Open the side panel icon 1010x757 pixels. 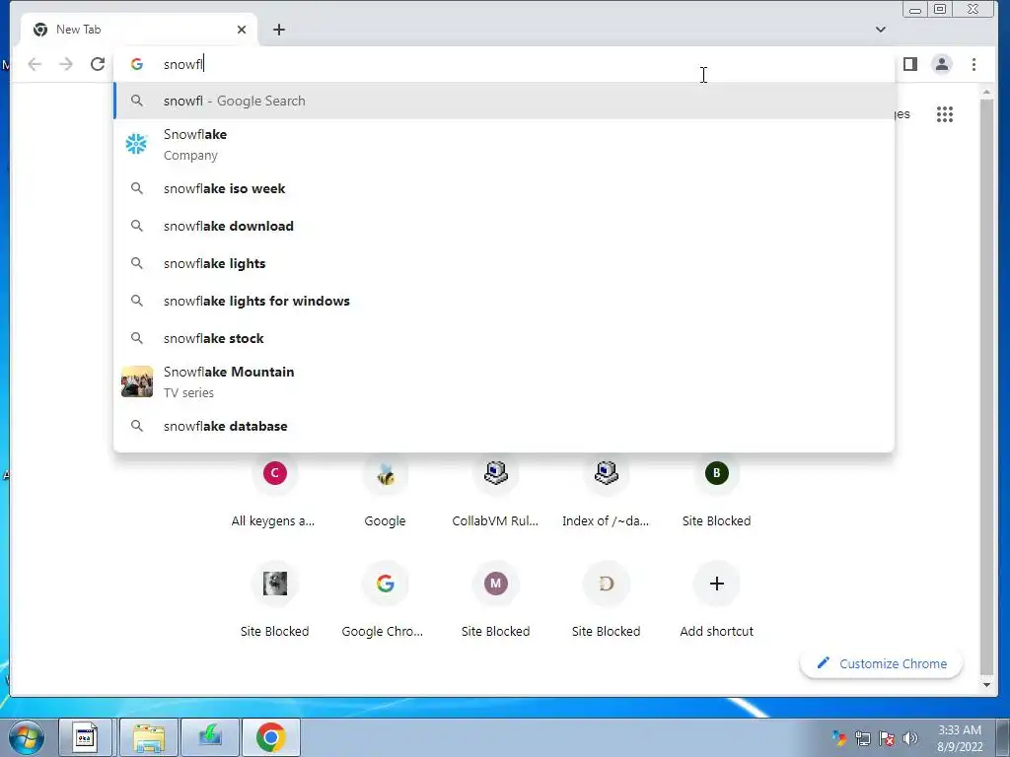910,64
